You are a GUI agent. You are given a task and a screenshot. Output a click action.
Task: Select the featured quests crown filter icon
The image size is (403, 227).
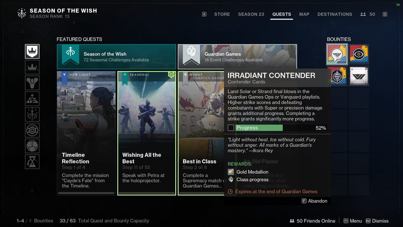coord(32,51)
